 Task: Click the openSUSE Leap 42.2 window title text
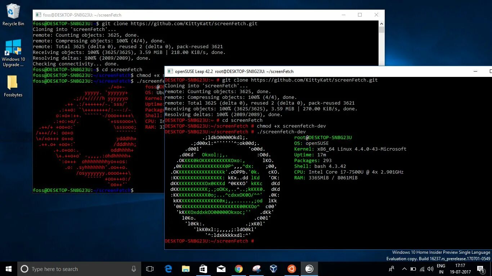click(x=234, y=72)
